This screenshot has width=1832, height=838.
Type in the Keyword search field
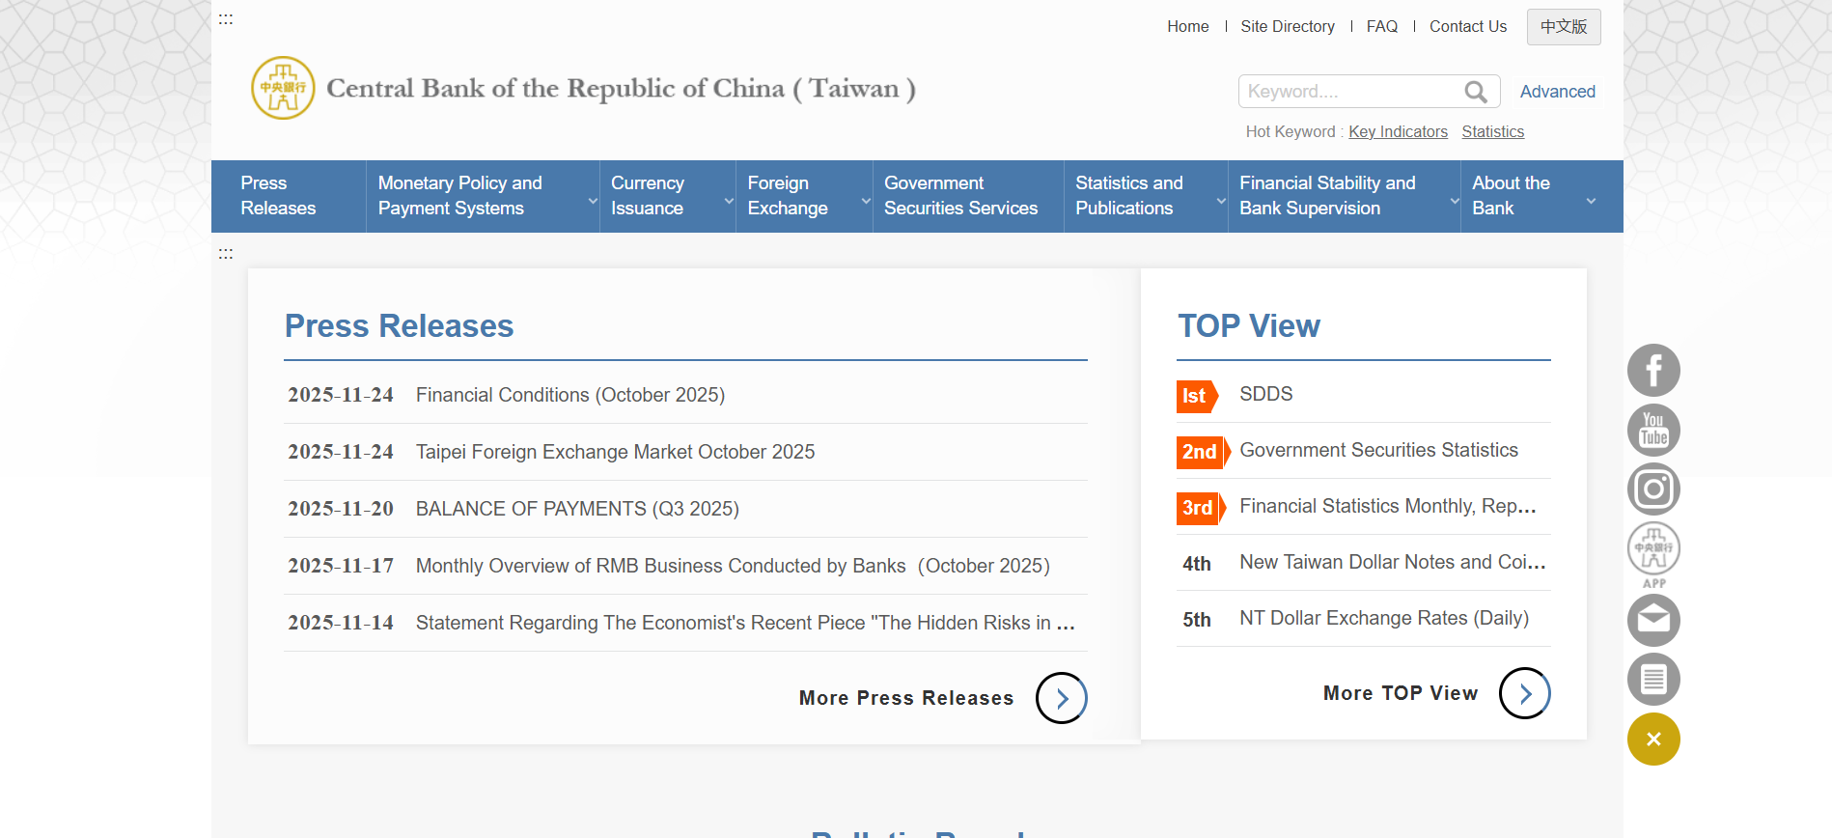pyautogui.click(x=1349, y=92)
